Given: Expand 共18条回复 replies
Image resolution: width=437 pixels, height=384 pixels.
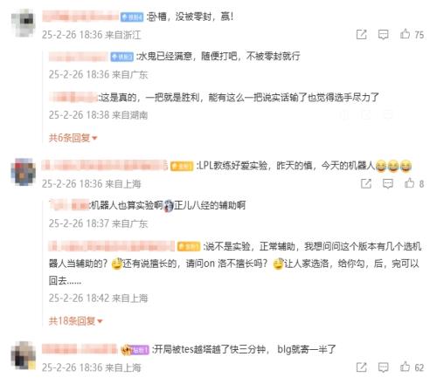Looking at the screenshot, I should click(x=75, y=321).
